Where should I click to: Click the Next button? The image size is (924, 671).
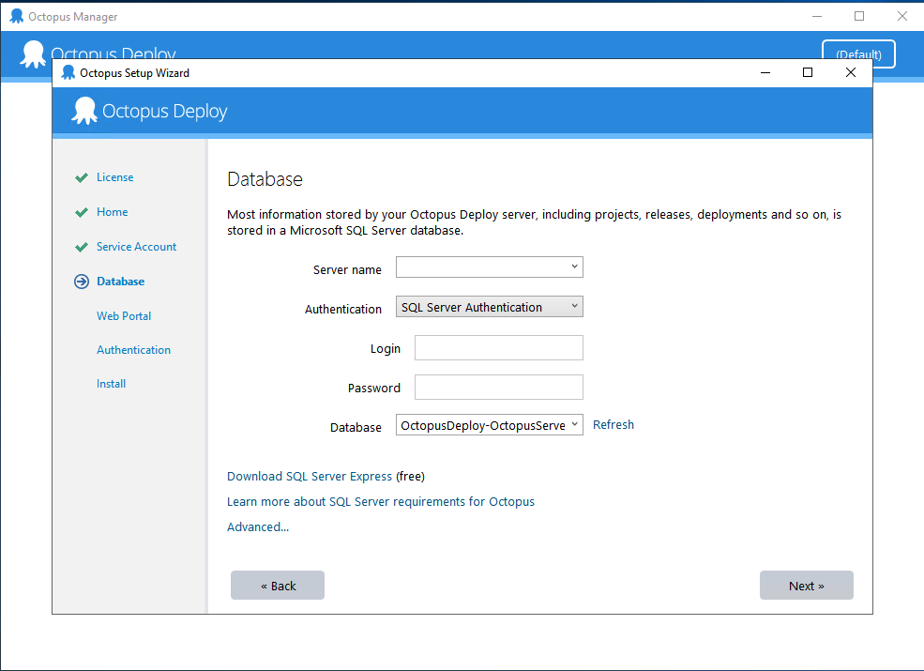click(806, 586)
